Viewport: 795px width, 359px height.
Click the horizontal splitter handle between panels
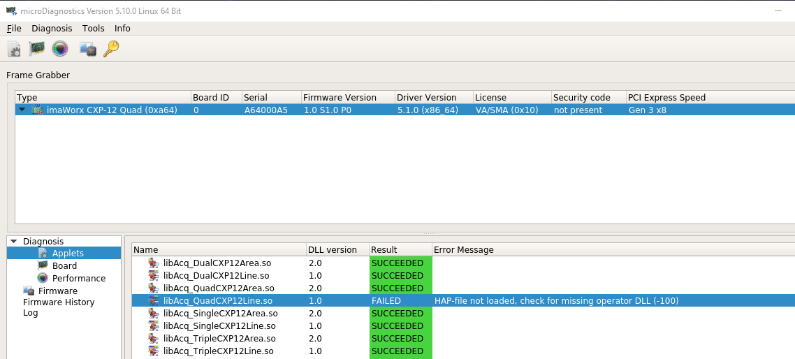429,233
